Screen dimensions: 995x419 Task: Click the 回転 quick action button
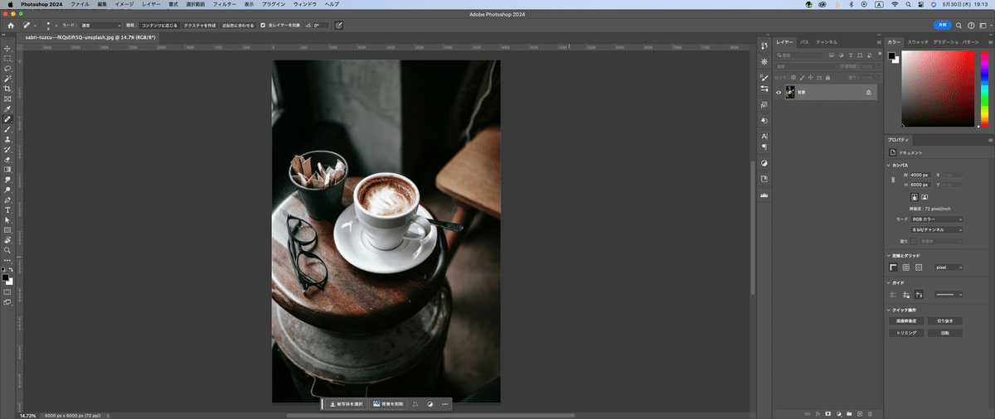click(x=945, y=332)
